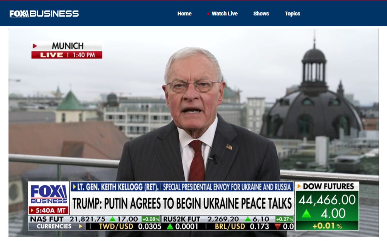Click the Putin peace talks headline banner

[182, 203]
